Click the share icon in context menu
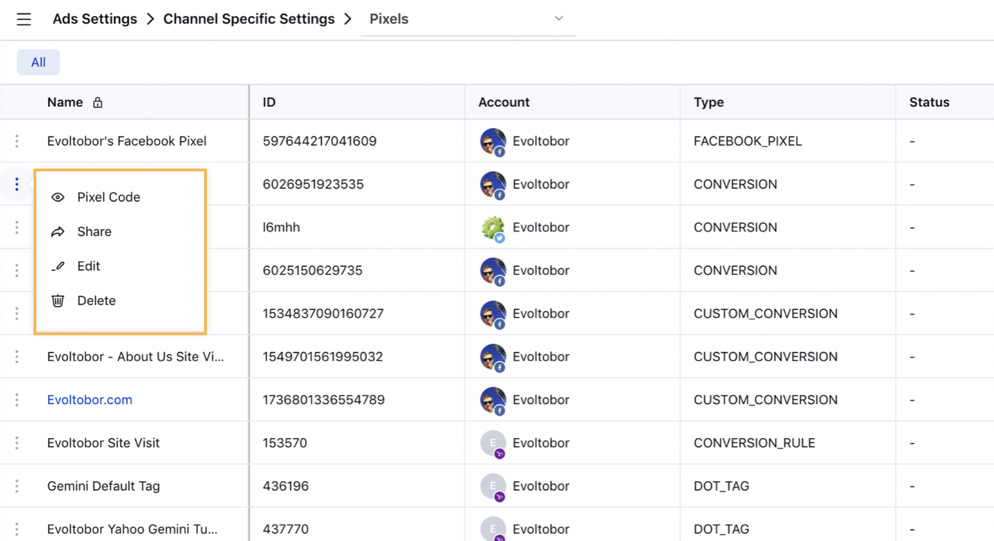This screenshot has width=994, height=541. (x=59, y=231)
